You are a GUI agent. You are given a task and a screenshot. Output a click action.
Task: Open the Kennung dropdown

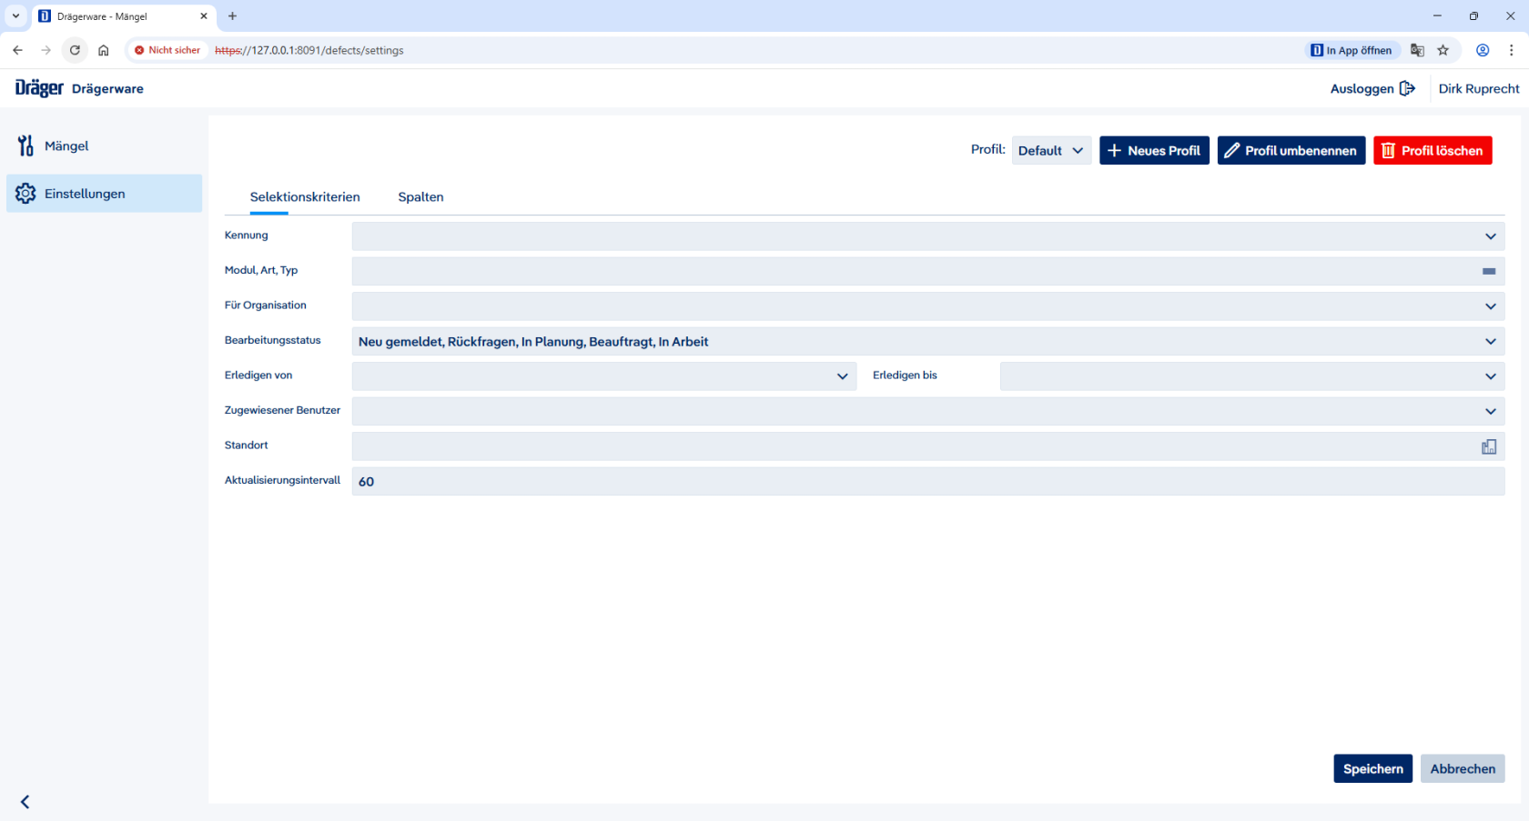(1490, 236)
